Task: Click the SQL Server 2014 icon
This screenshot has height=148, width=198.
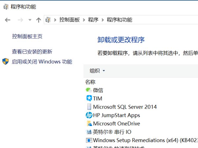Action: [89, 107]
